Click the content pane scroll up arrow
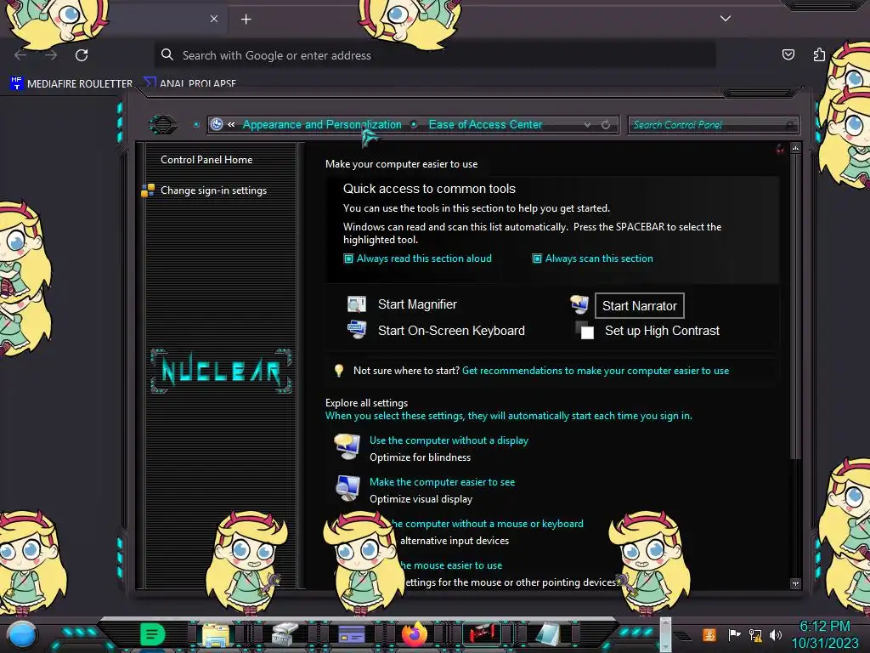The height and width of the screenshot is (653, 870). [x=795, y=148]
